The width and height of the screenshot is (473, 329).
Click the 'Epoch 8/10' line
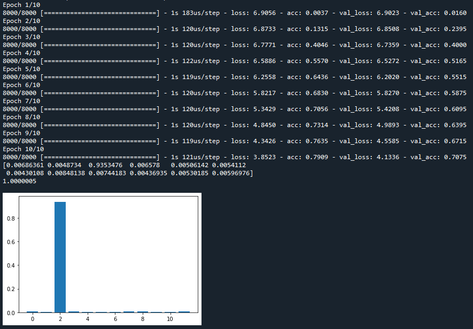pos(21,117)
